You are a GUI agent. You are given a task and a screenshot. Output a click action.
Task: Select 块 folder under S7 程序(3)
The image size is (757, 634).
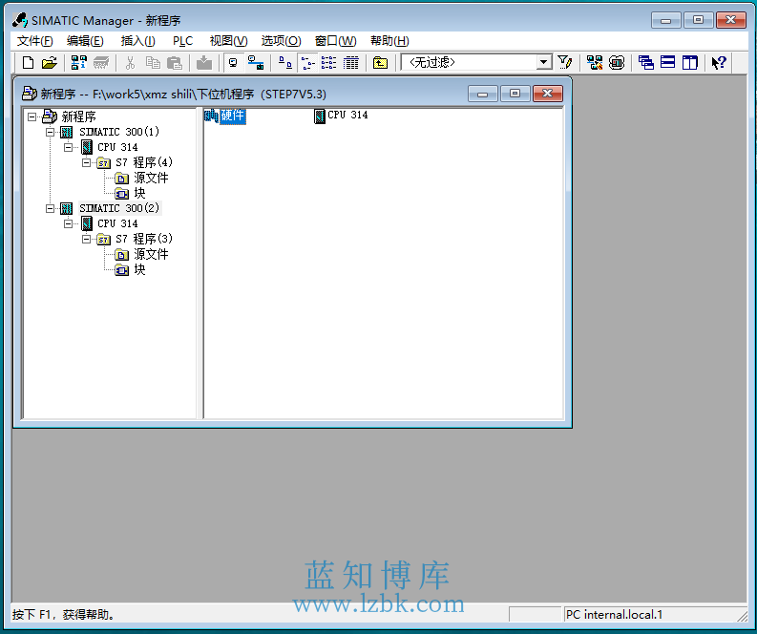(x=139, y=270)
